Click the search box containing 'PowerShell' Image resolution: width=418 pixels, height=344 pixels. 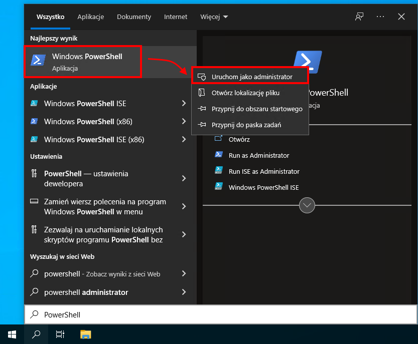click(x=221, y=314)
